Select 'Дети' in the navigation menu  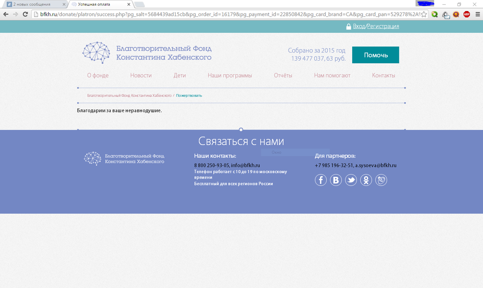coord(180,75)
